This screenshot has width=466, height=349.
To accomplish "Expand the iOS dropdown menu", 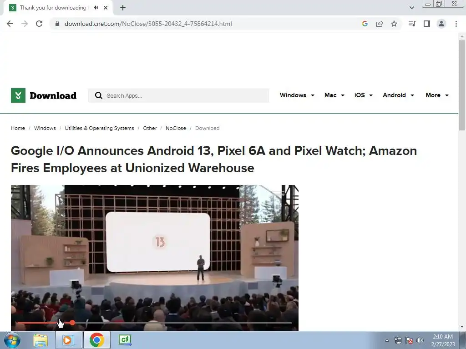I will click(x=364, y=95).
